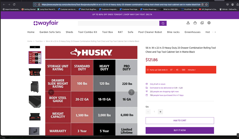The image size is (239, 139).
Task: Open the Hot menu item
Action: pyautogui.click(x=208, y=32)
